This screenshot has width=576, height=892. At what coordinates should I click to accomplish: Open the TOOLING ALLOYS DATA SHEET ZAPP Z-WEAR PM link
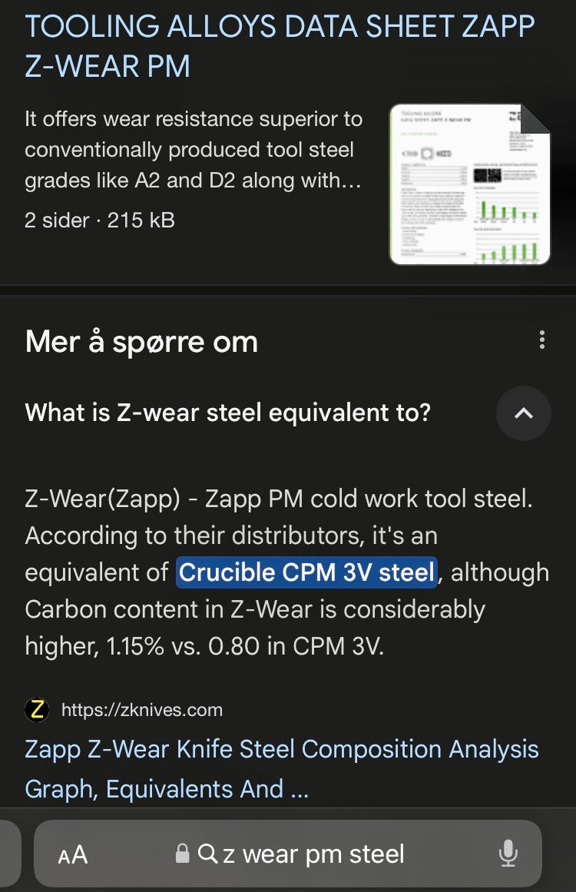click(280, 46)
